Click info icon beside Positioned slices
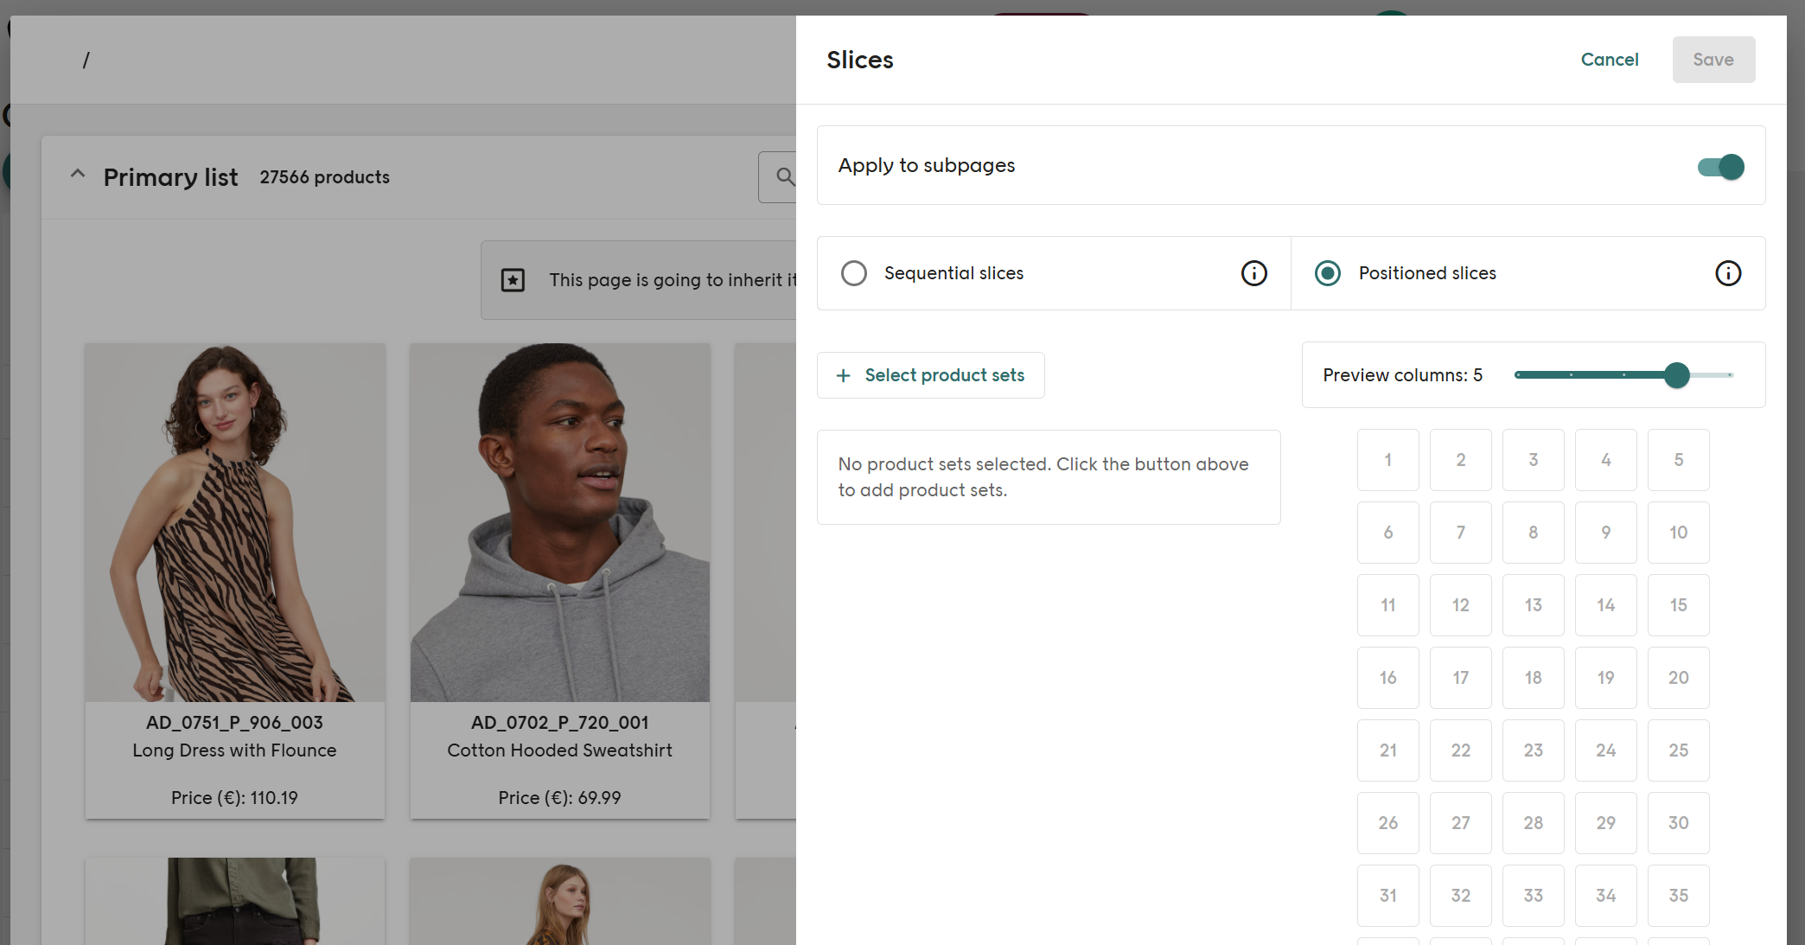The width and height of the screenshot is (1805, 945). (x=1727, y=273)
